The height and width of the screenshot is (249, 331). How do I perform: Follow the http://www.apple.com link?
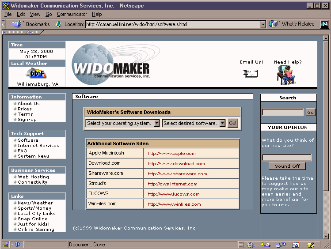[x=171, y=154]
